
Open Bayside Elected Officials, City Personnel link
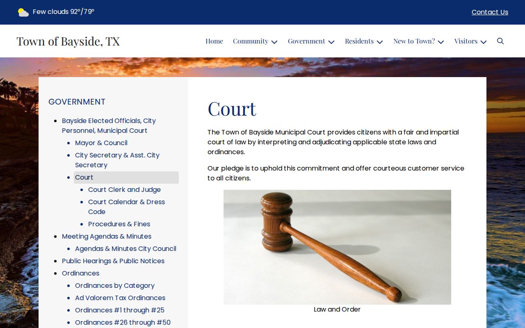(x=109, y=125)
